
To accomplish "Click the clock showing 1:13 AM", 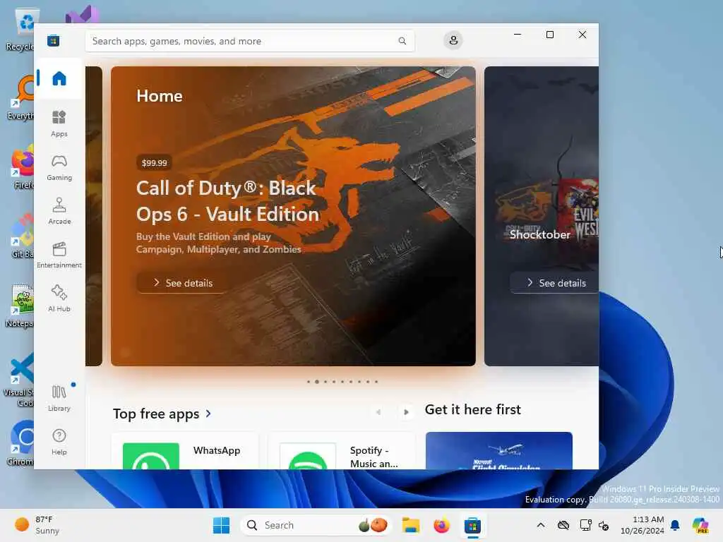I will tap(643, 525).
